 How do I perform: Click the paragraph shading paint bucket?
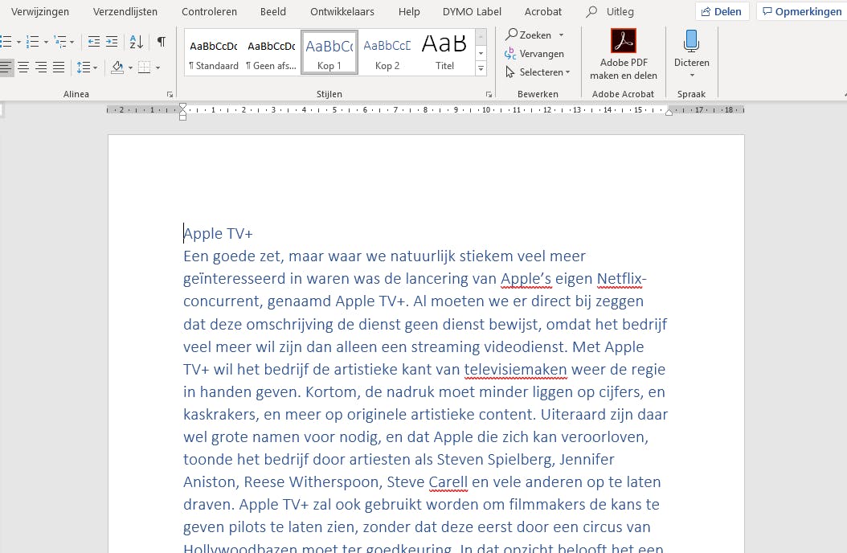point(117,68)
